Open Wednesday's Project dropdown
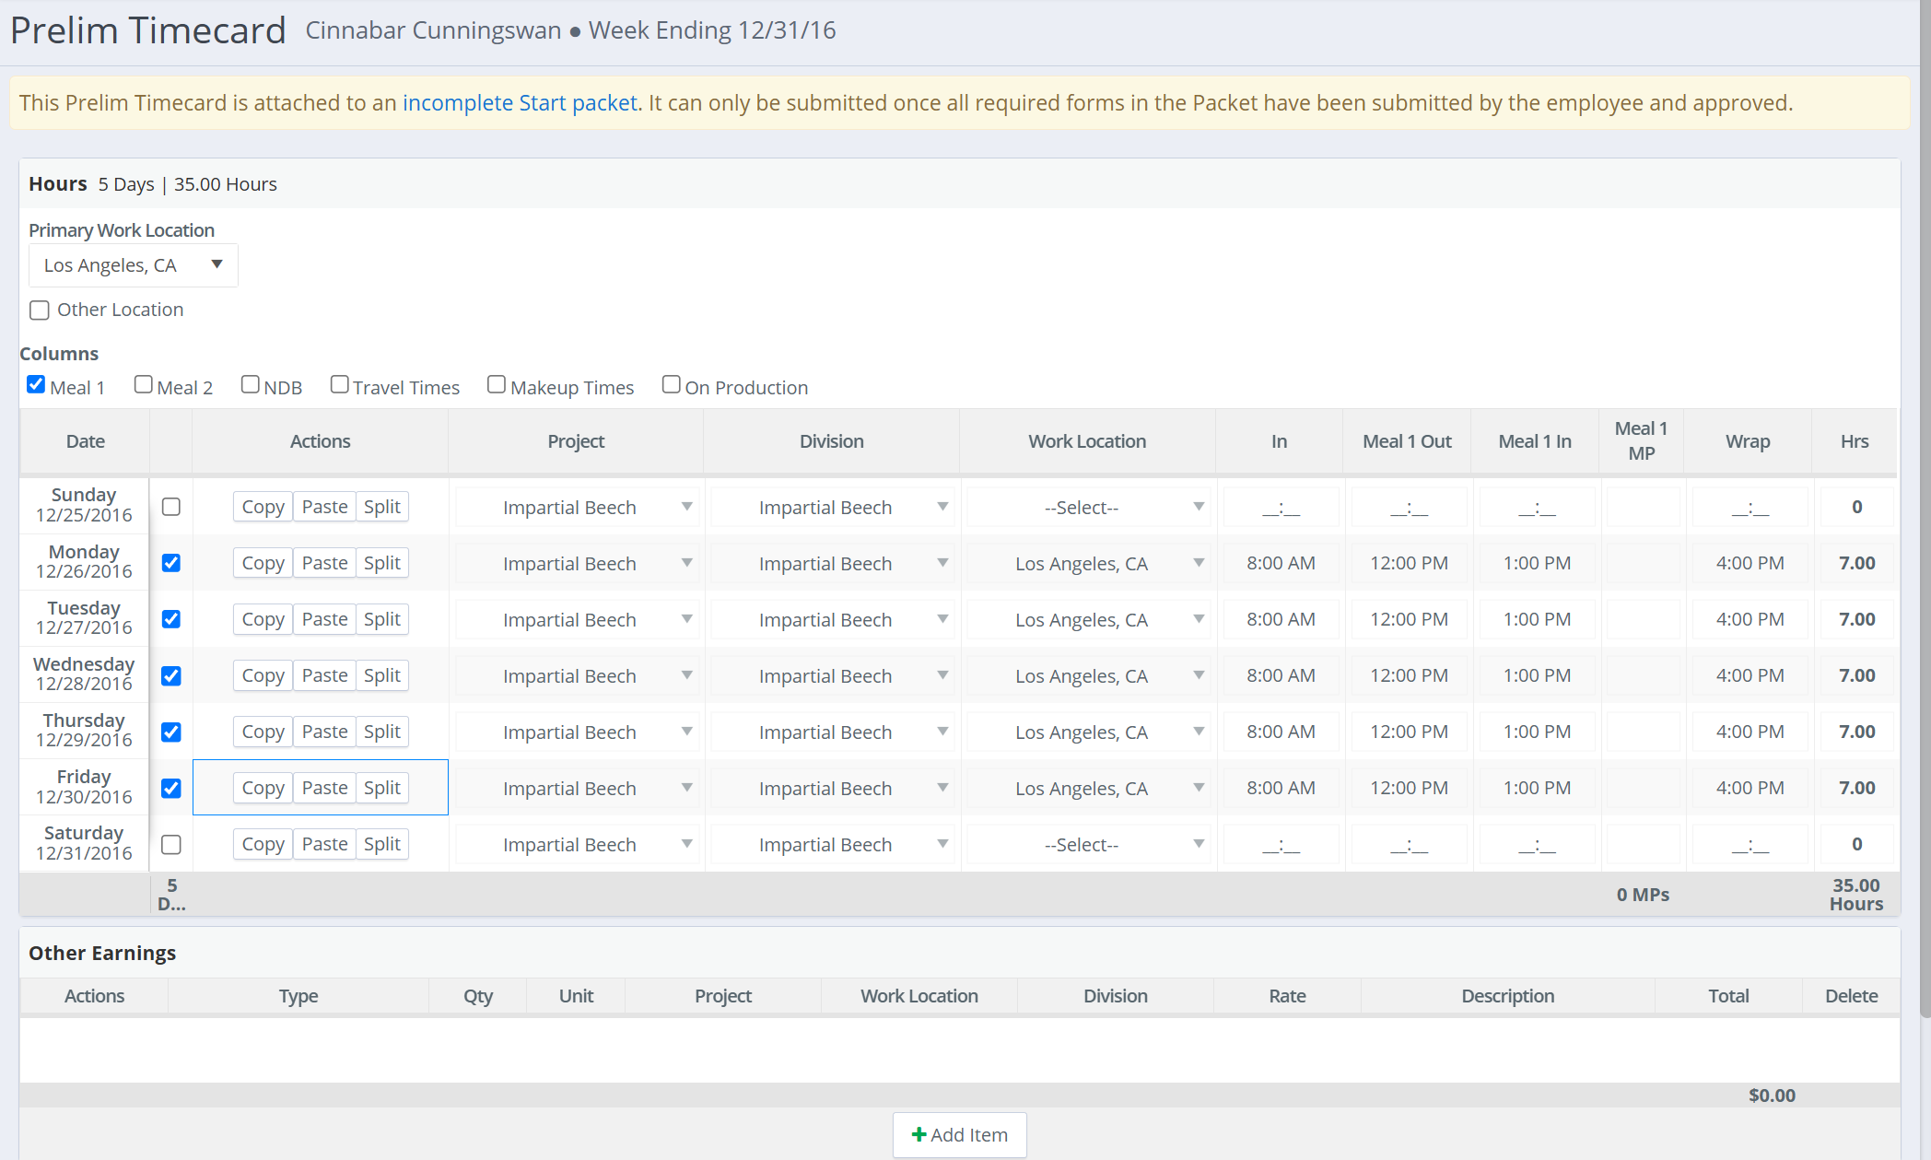1931x1160 pixels. coord(577,676)
